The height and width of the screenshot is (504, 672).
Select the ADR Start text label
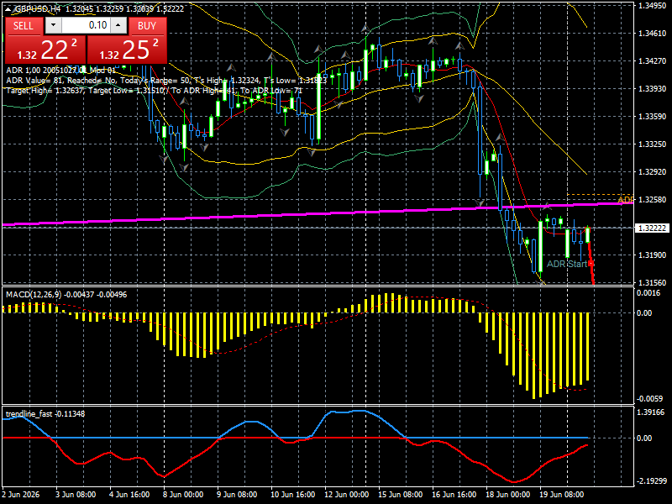[566, 264]
